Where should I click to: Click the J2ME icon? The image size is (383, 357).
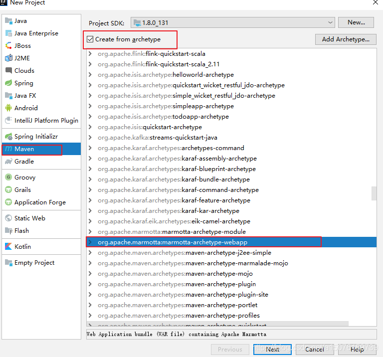click(x=8, y=58)
